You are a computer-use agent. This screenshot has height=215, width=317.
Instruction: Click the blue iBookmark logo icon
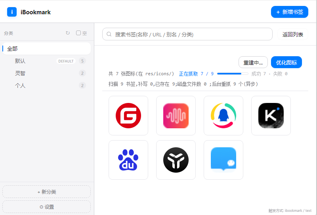pyautogui.click(x=12, y=12)
